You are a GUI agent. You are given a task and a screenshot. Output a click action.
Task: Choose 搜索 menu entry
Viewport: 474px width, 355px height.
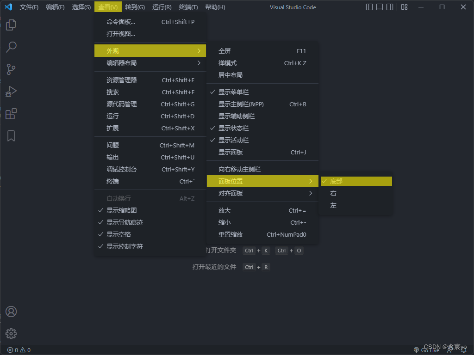pyautogui.click(x=150, y=92)
